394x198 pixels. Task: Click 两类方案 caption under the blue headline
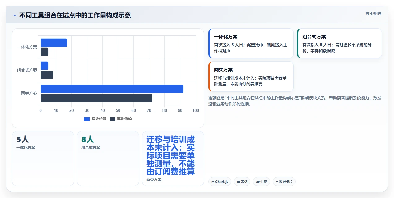(154, 180)
